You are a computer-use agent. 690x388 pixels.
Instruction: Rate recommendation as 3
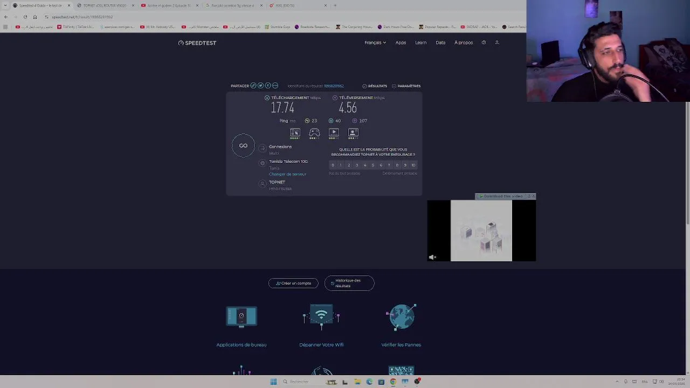(x=357, y=165)
